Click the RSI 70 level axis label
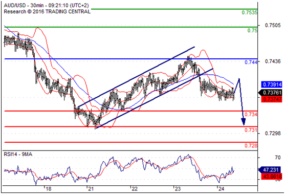The image size is (285, 194). click(x=277, y=158)
